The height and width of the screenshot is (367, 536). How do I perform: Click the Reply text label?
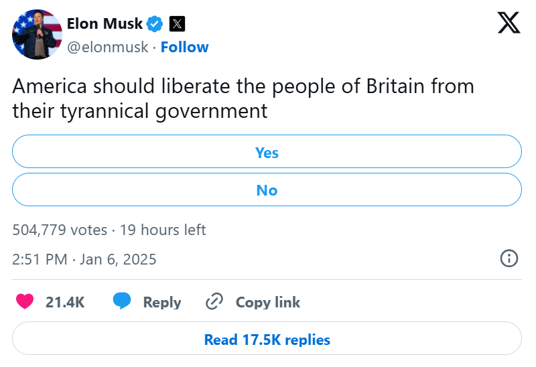162,302
